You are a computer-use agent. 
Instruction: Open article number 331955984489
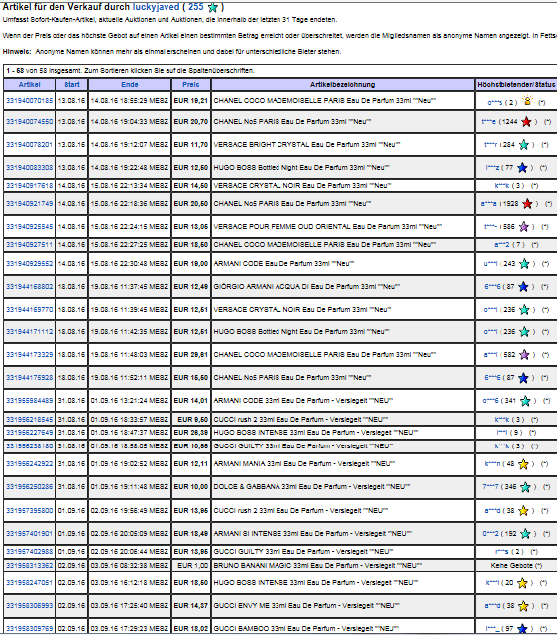[x=29, y=401]
